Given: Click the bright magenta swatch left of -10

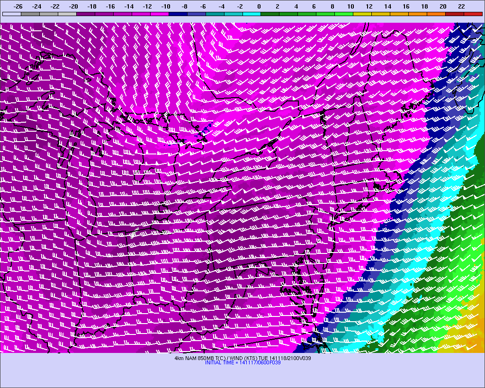Looking at the screenshot, I should tap(159, 14).
